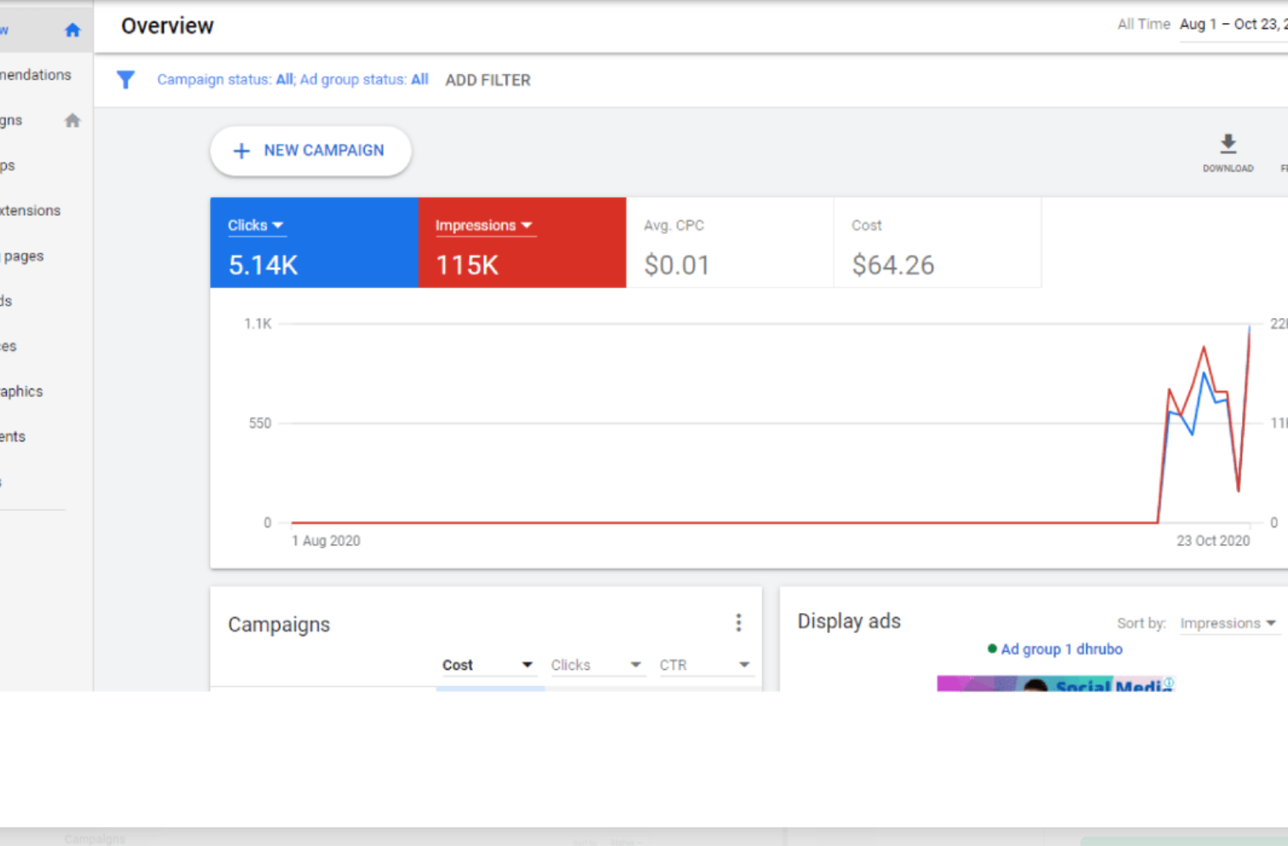This screenshot has height=846, width=1288.
Task: Click the Social Media display ad thumbnail
Action: coord(1055,684)
